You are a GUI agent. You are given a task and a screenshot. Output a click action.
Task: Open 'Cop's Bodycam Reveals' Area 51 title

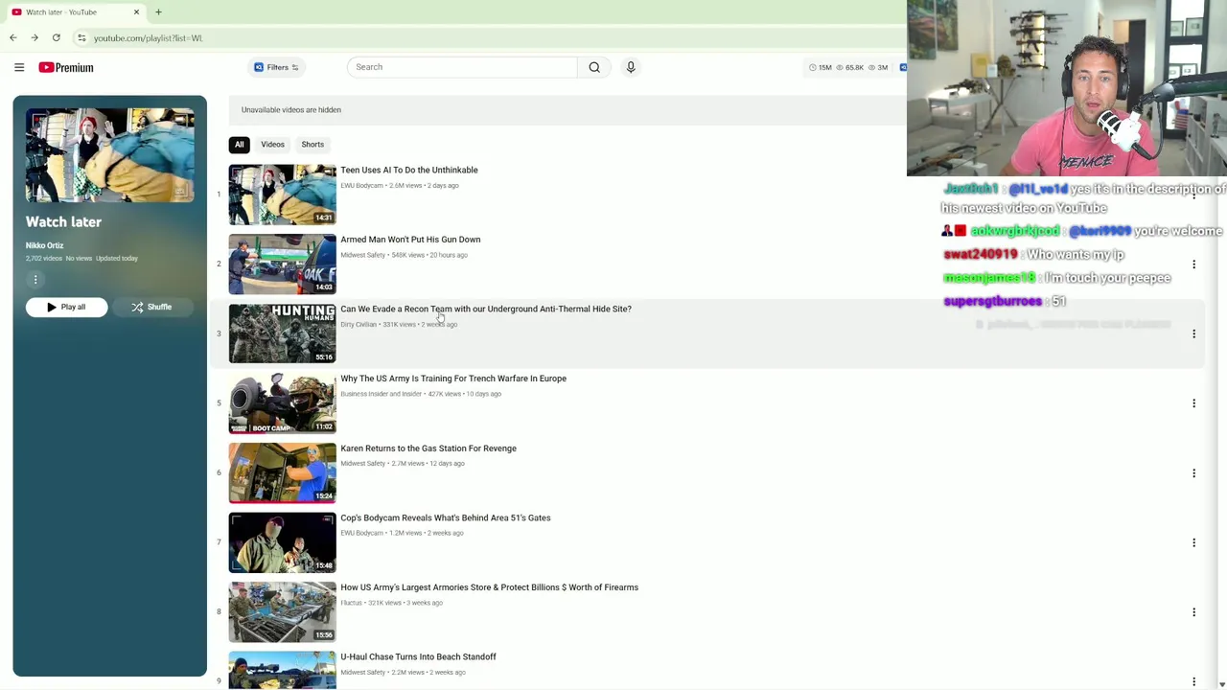point(446,517)
